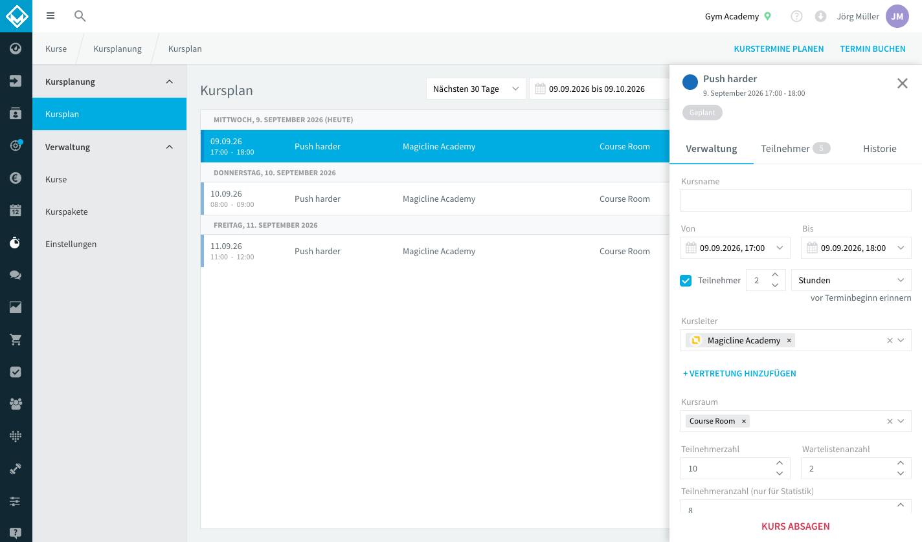The image size is (922, 542).
Task: Open the member card icon in sidebar
Action: 16,113
